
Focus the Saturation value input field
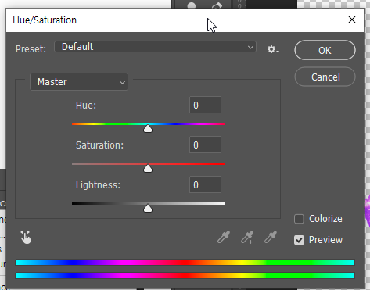tap(205, 145)
